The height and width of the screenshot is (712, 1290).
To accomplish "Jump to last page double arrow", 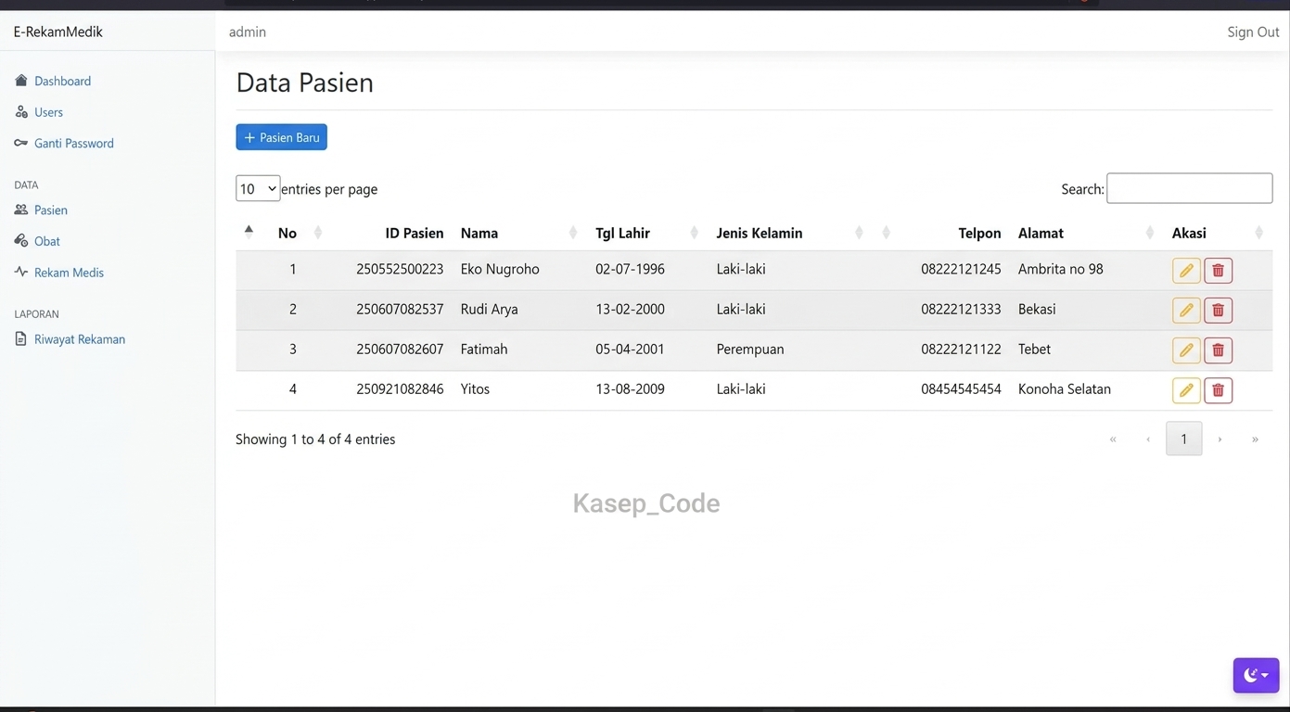I will coord(1255,439).
